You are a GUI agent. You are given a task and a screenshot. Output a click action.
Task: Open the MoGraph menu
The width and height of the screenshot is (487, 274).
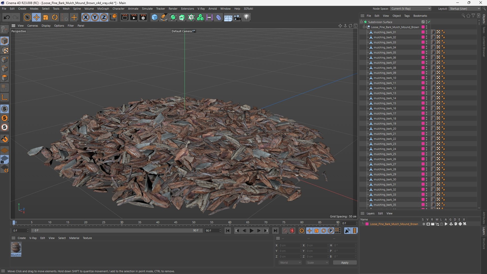point(103,9)
